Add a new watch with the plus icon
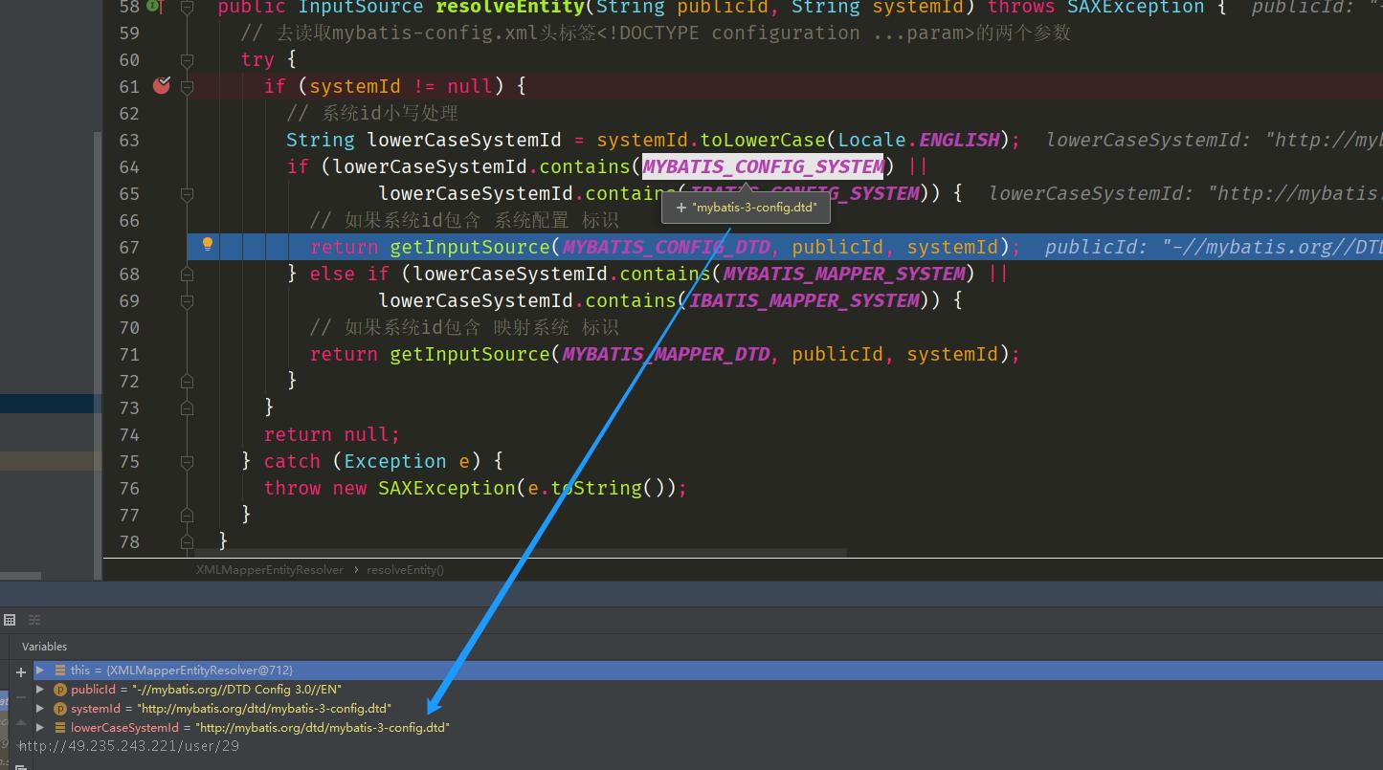Image resolution: width=1383 pixels, height=770 pixels. click(20, 672)
